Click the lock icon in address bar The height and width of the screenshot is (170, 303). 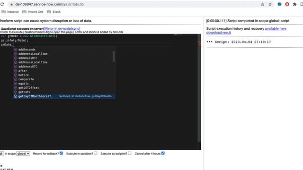[11, 4]
